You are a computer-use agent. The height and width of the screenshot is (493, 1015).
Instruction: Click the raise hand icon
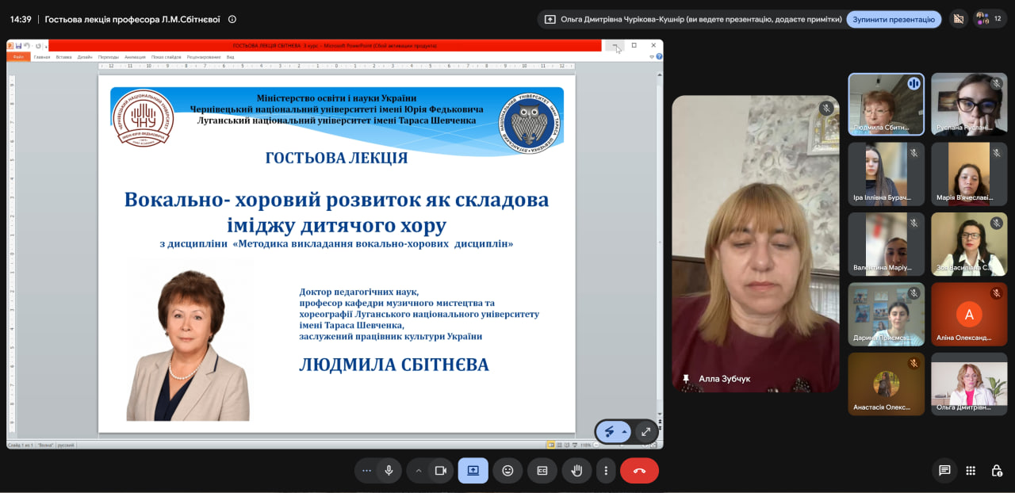tap(576, 470)
